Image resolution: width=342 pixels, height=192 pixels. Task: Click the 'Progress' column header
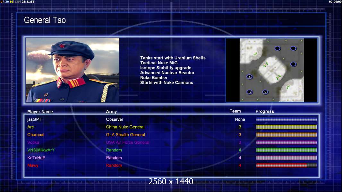pyautogui.click(x=265, y=111)
